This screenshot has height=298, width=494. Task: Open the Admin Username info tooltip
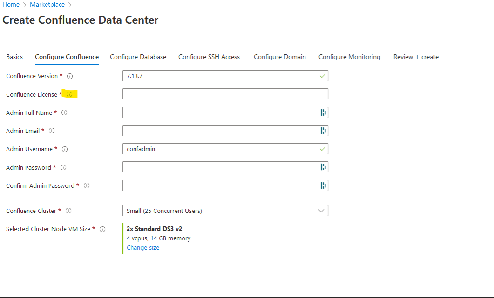(65, 149)
